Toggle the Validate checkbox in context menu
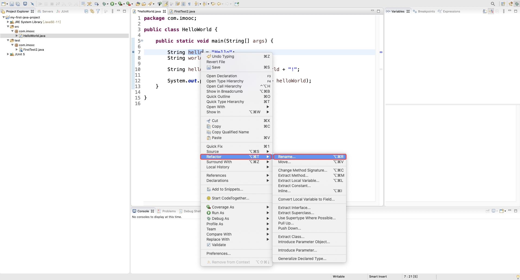Viewport: 520px width, 280px height. (209, 245)
